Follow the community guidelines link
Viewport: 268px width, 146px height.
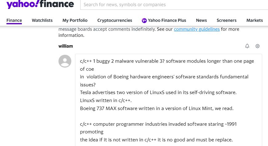point(197,29)
